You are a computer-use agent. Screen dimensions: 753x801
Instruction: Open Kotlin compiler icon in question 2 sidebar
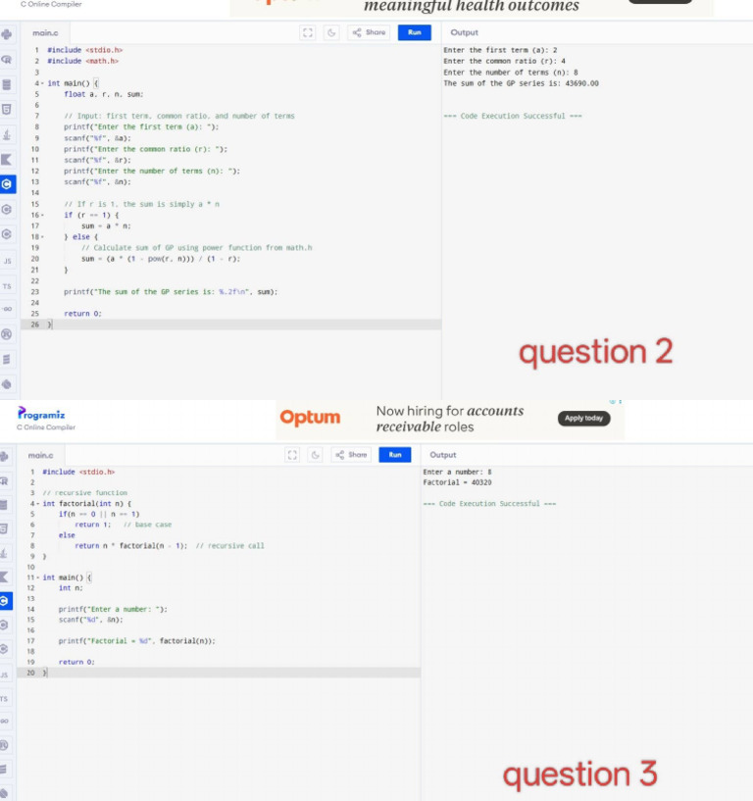(x=7, y=160)
